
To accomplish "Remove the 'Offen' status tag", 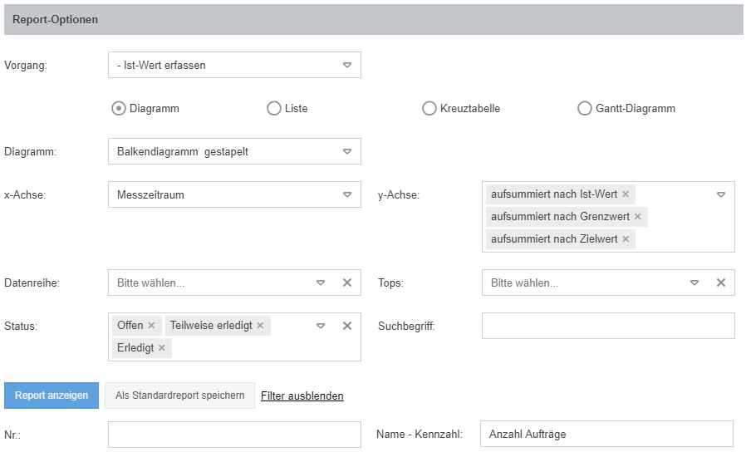I will pos(151,326).
